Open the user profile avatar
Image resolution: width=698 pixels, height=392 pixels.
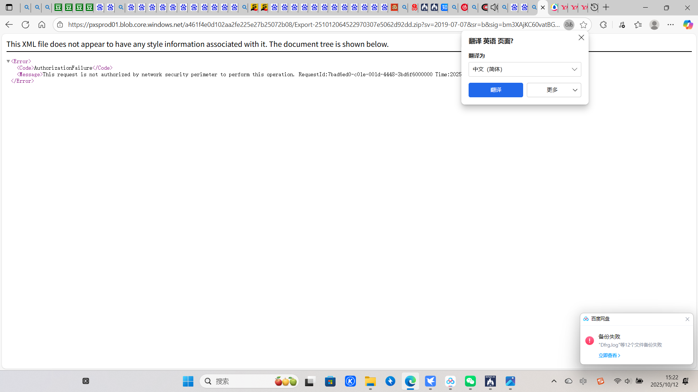coord(654,25)
